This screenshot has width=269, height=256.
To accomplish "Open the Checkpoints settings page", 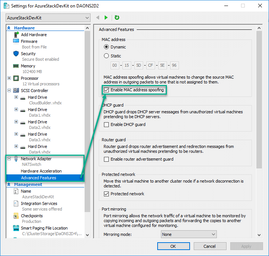I will [32, 216].
